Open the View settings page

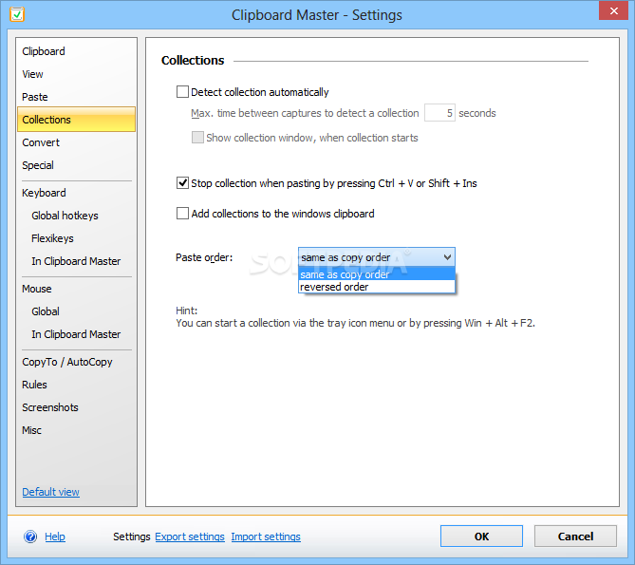coord(32,74)
